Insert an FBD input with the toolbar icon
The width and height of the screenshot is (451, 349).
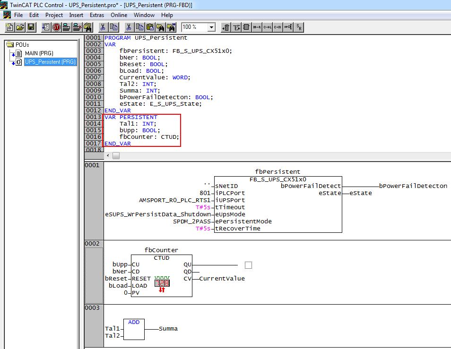click(x=226, y=27)
